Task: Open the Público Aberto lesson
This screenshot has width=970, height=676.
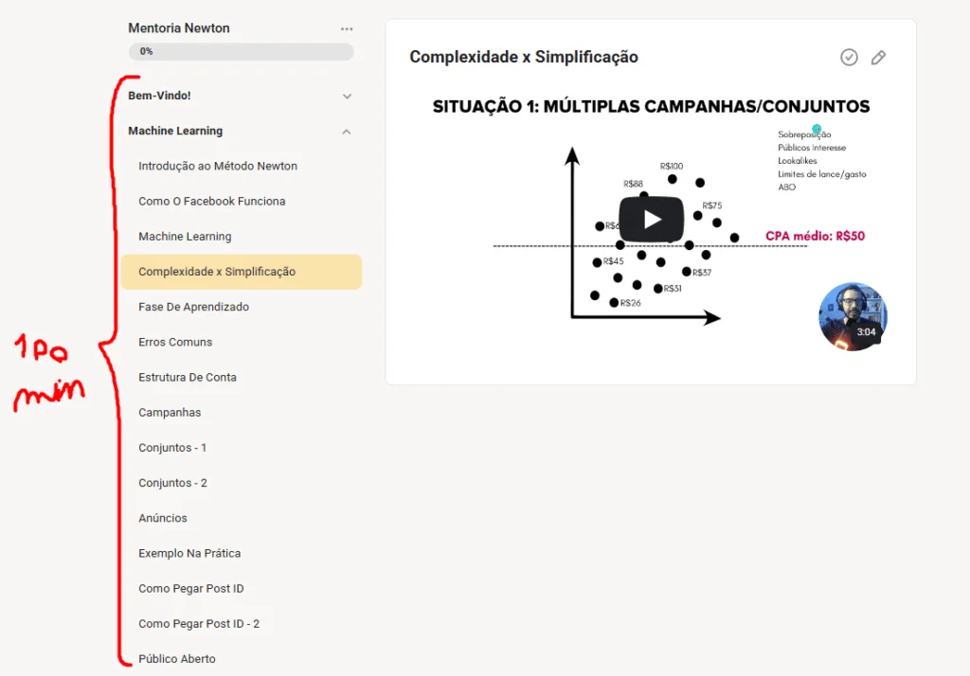Action: point(177,659)
